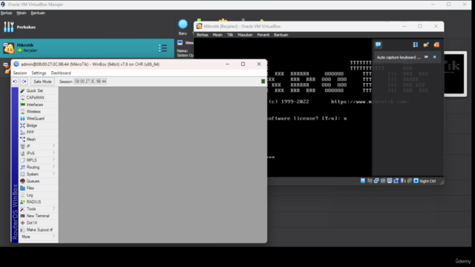Open Bantuan menu in VirtualBox Manager
Image resolution: width=475 pixels, height=267 pixels.
[x=38, y=13]
